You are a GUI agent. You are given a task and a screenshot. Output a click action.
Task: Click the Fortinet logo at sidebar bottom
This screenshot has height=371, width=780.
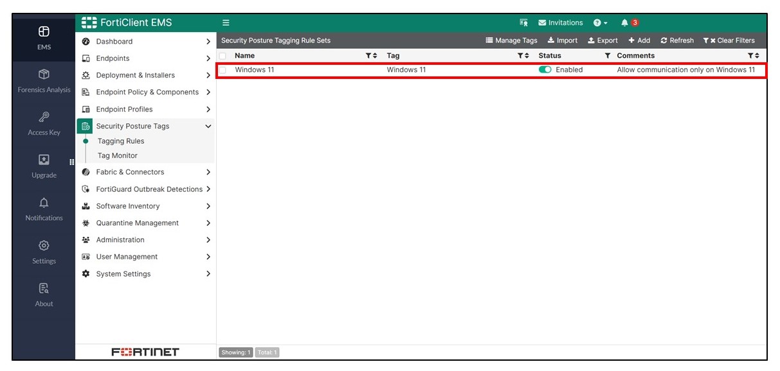click(x=145, y=352)
